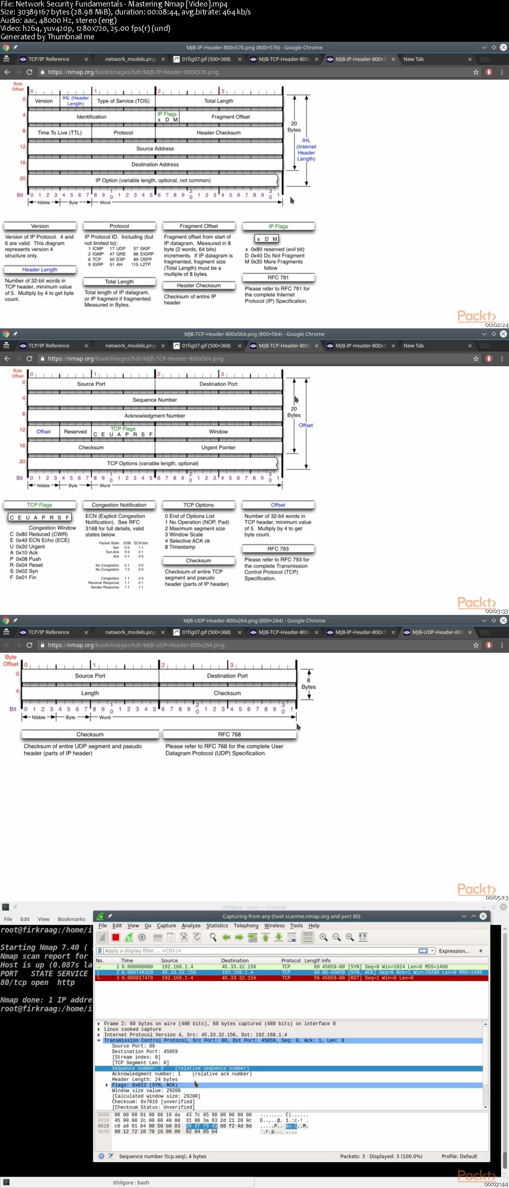
Task: Open the Wireshark Analyze menu
Action: pos(191,926)
